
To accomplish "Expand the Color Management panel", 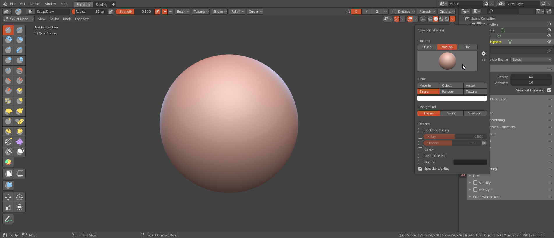I will pyautogui.click(x=486, y=197).
